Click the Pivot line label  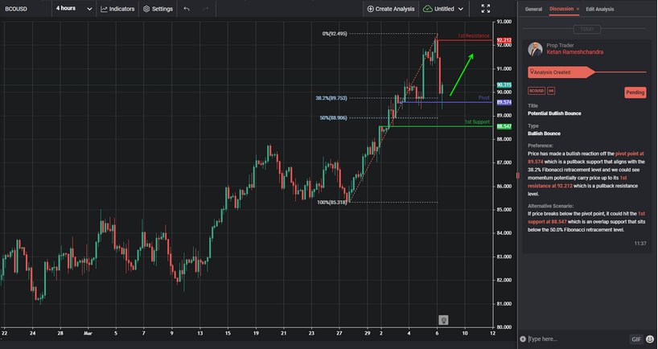(x=484, y=97)
